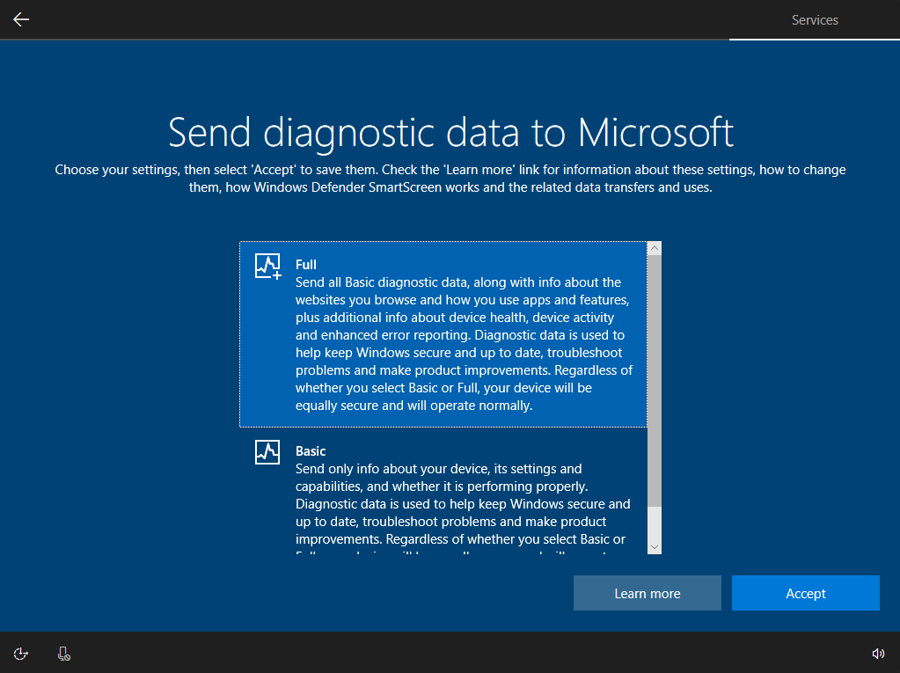Click the microphone disabled icon
The width and height of the screenshot is (900, 673).
[x=63, y=654]
